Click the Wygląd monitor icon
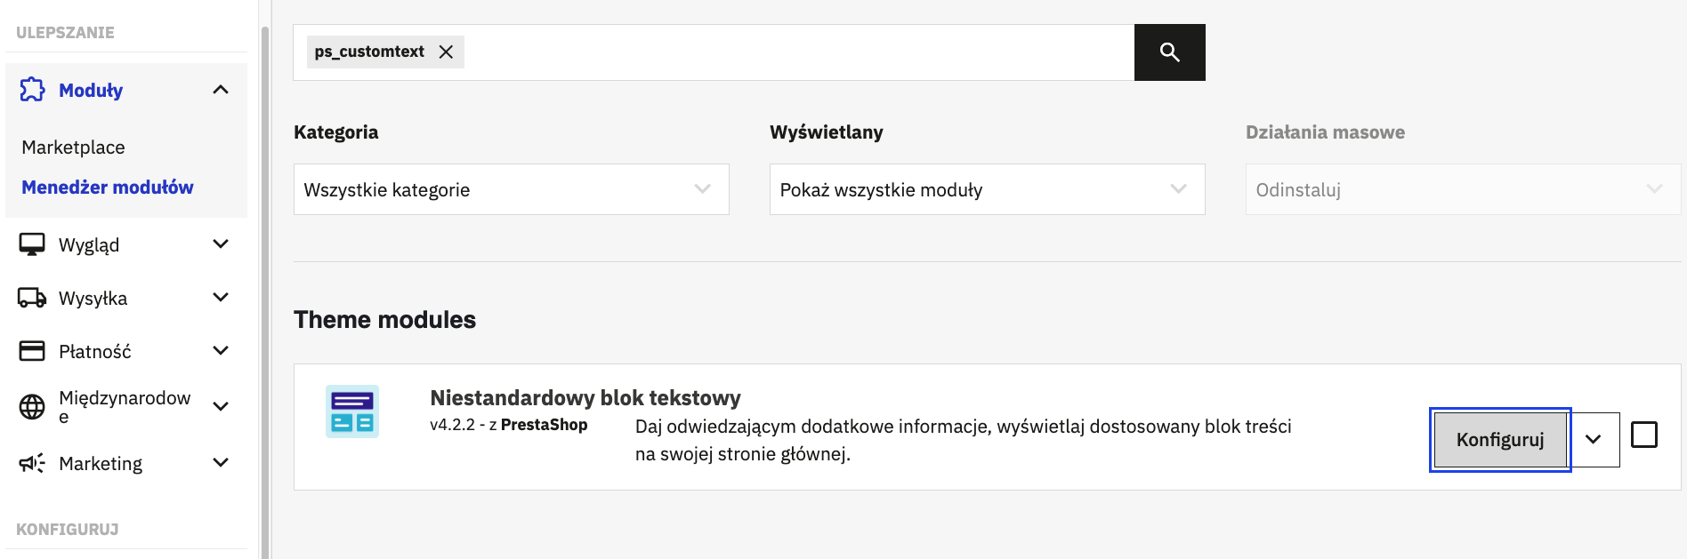Viewport: 1687px width, 559px height. (x=32, y=244)
